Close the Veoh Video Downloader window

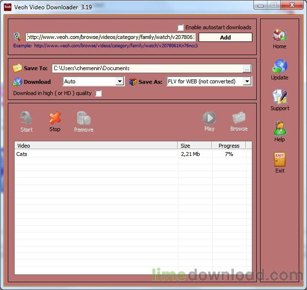tap(292, 5)
